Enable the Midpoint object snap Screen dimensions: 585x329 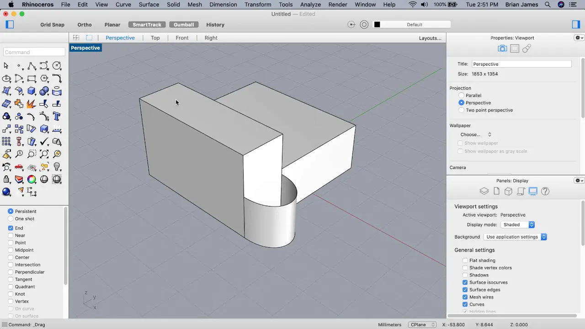[11, 250]
